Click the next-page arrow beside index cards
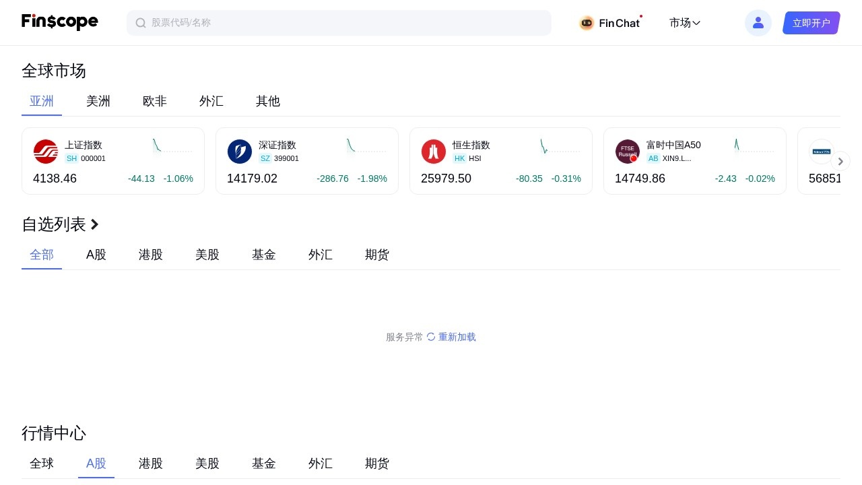Image resolution: width=862 pixels, height=485 pixels. (x=840, y=161)
